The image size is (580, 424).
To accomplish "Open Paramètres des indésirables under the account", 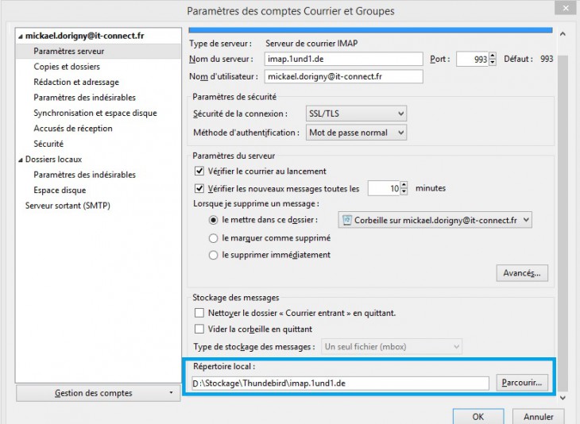I will point(84,98).
